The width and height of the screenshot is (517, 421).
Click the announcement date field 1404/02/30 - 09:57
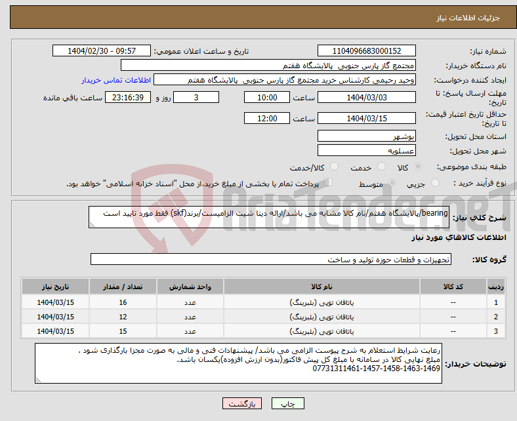(x=102, y=50)
